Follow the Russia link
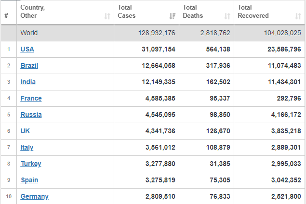The height and width of the screenshot is (204, 306). click(x=31, y=115)
